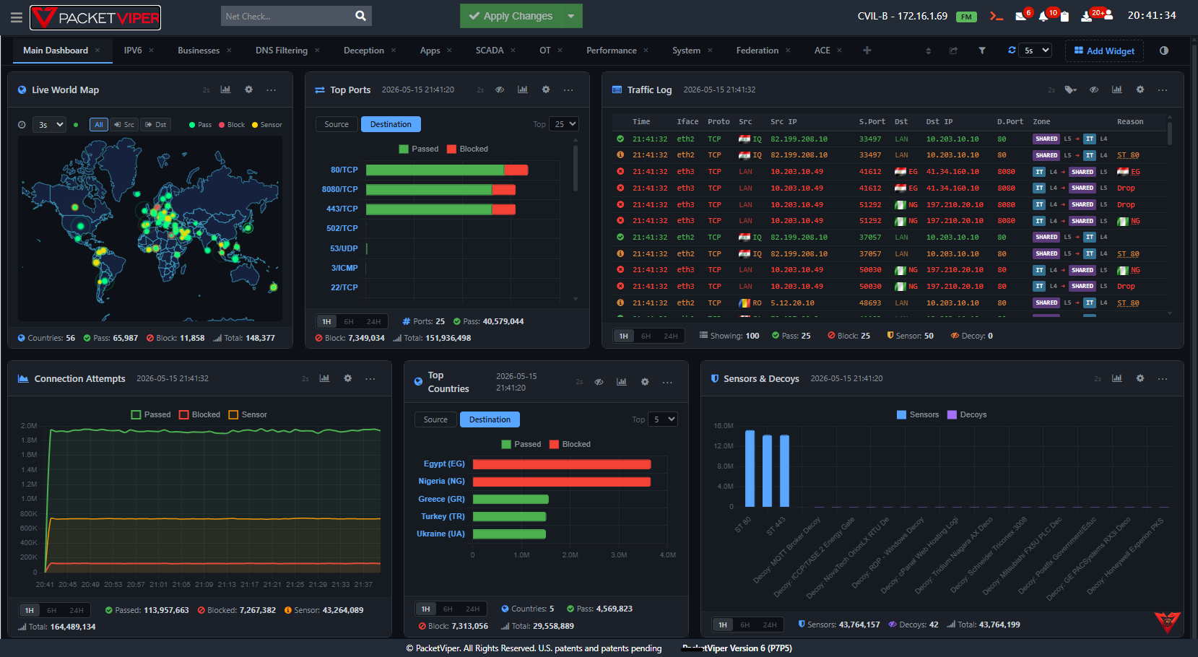Click the Net Check search magnifier
The width and height of the screenshot is (1198, 657).
(x=360, y=16)
